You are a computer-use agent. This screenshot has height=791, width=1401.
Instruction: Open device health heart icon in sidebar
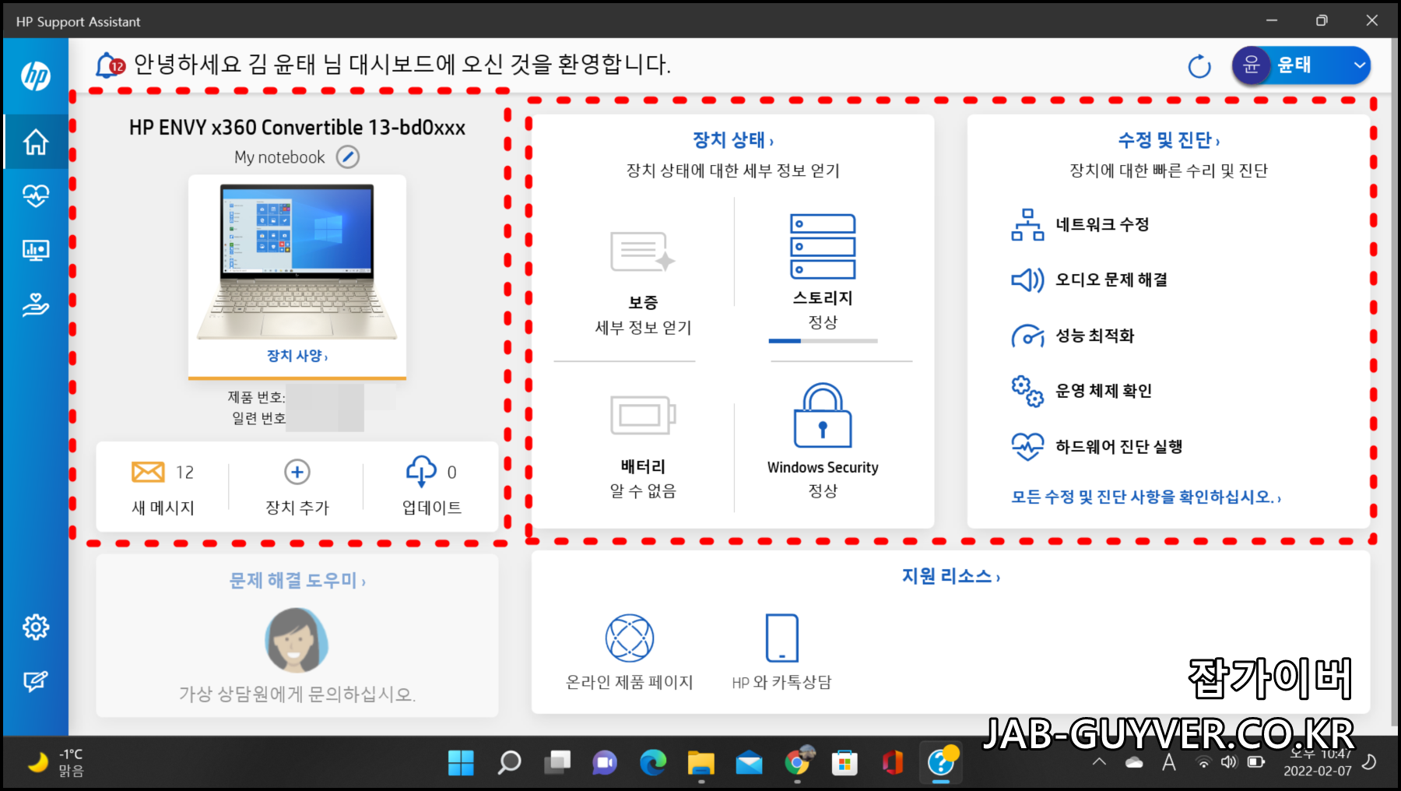[36, 195]
